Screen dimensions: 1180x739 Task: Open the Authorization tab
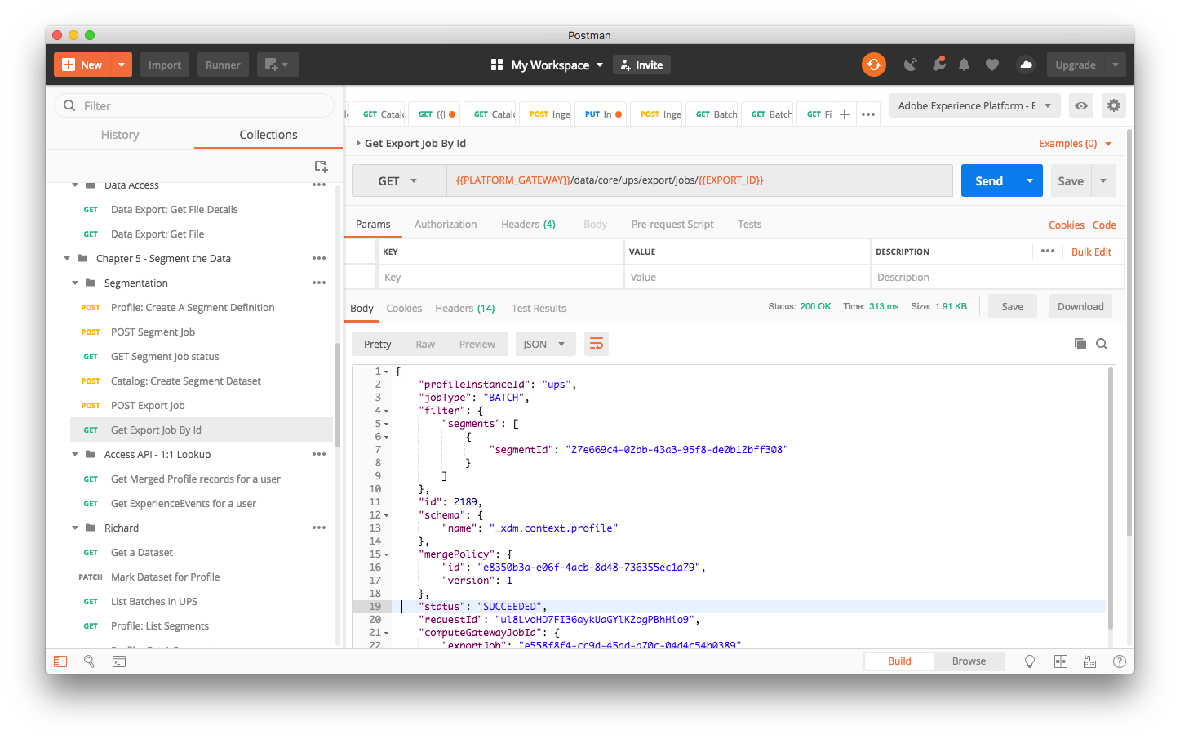coord(446,224)
